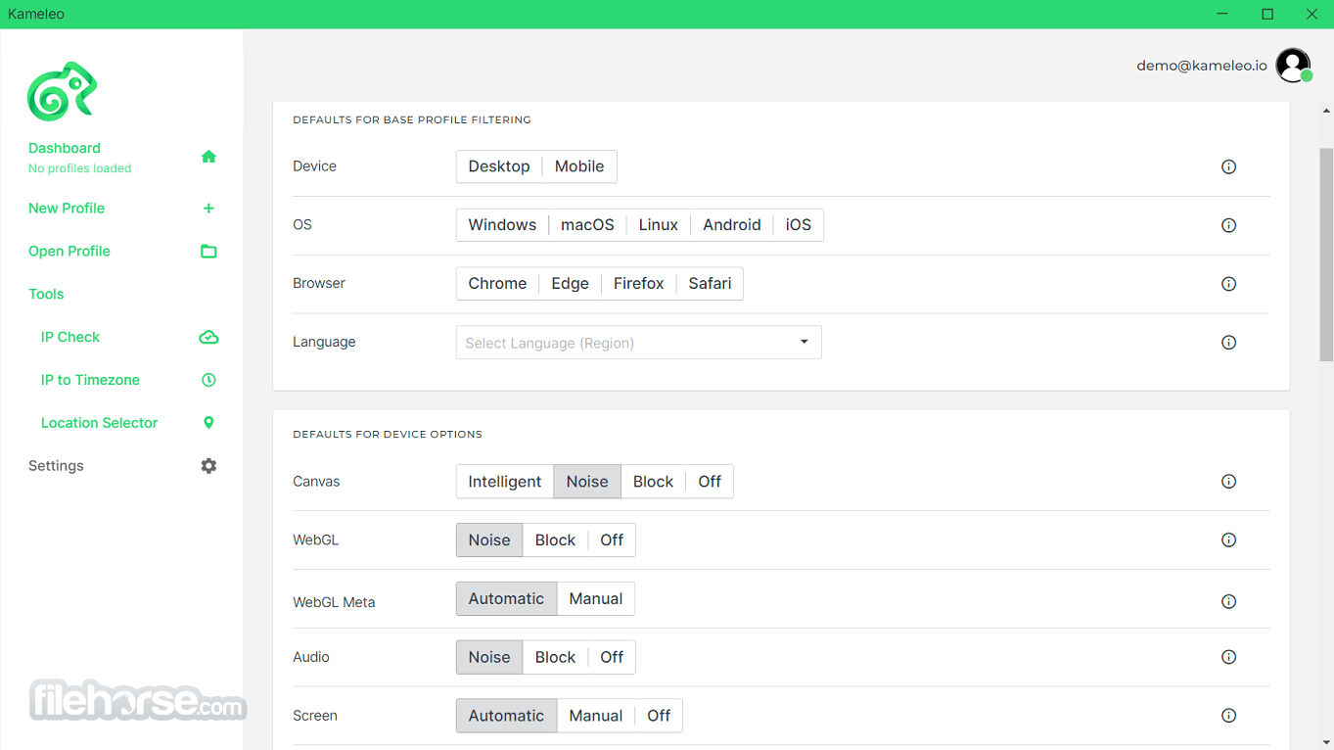Go to Open Profile in sidebar
The image size is (1334, 750).
click(69, 252)
